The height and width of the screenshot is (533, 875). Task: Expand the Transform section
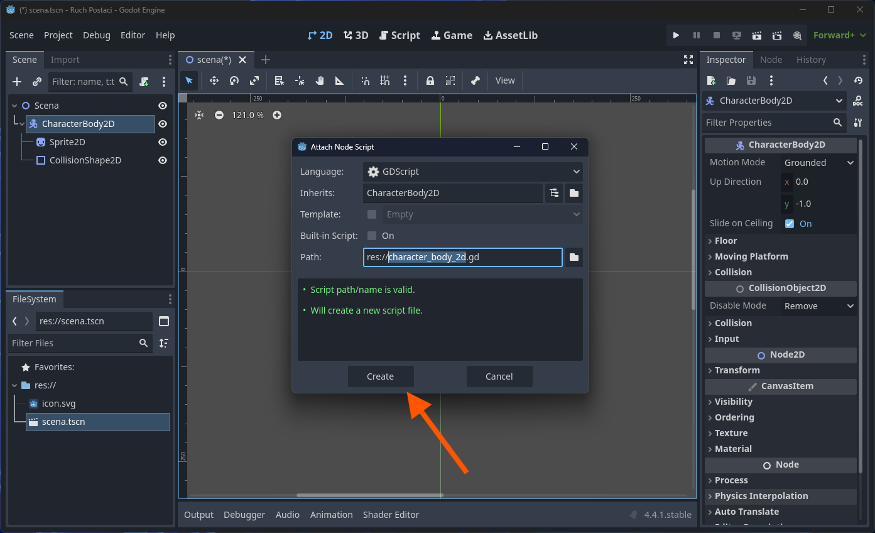click(x=781, y=370)
